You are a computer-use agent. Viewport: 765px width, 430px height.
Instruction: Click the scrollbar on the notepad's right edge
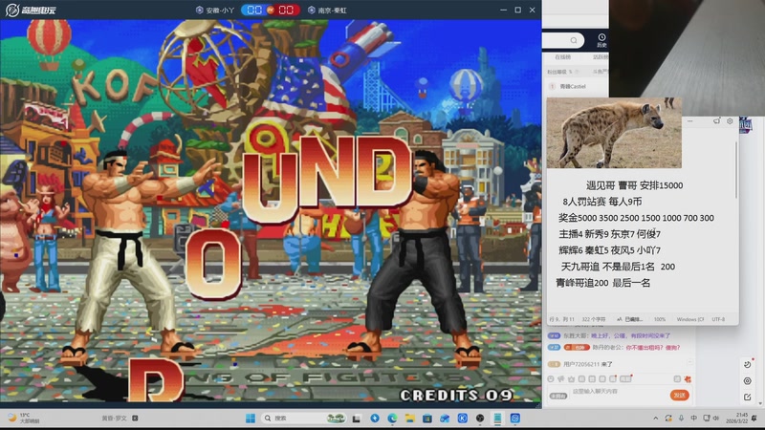735,171
